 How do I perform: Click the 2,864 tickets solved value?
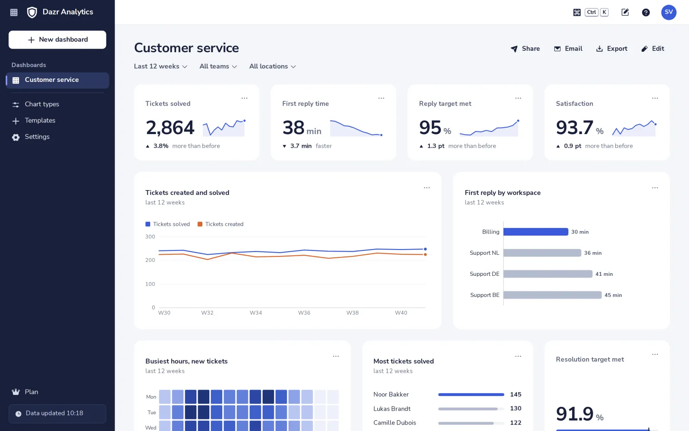coord(170,128)
